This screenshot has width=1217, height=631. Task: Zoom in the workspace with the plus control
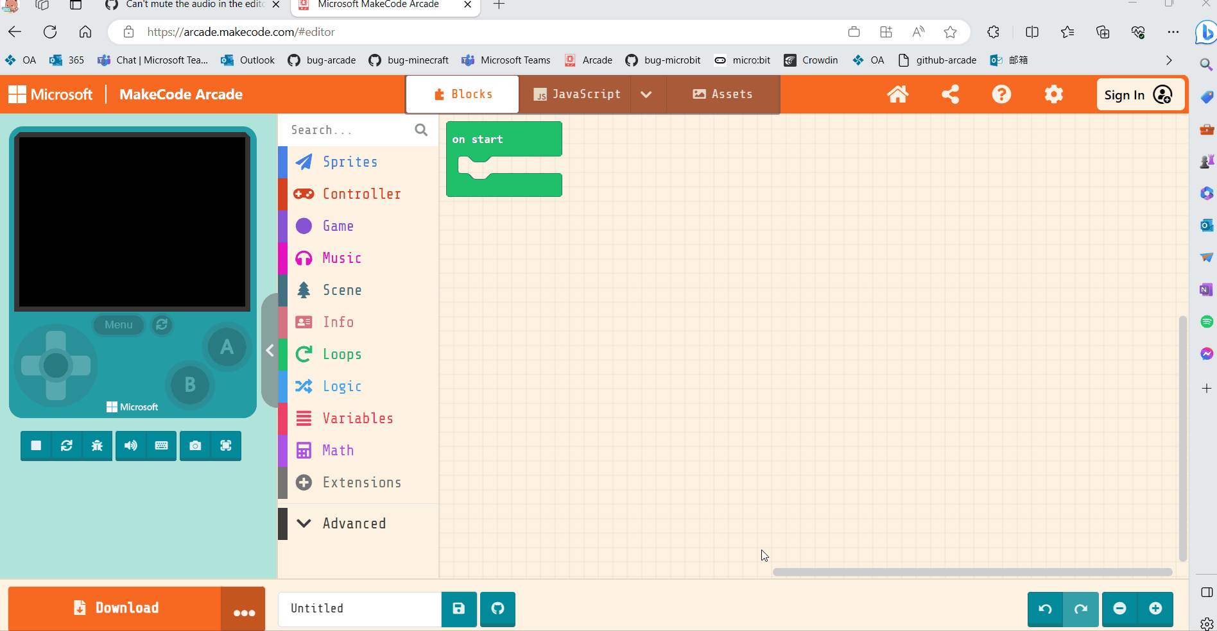coord(1155,609)
